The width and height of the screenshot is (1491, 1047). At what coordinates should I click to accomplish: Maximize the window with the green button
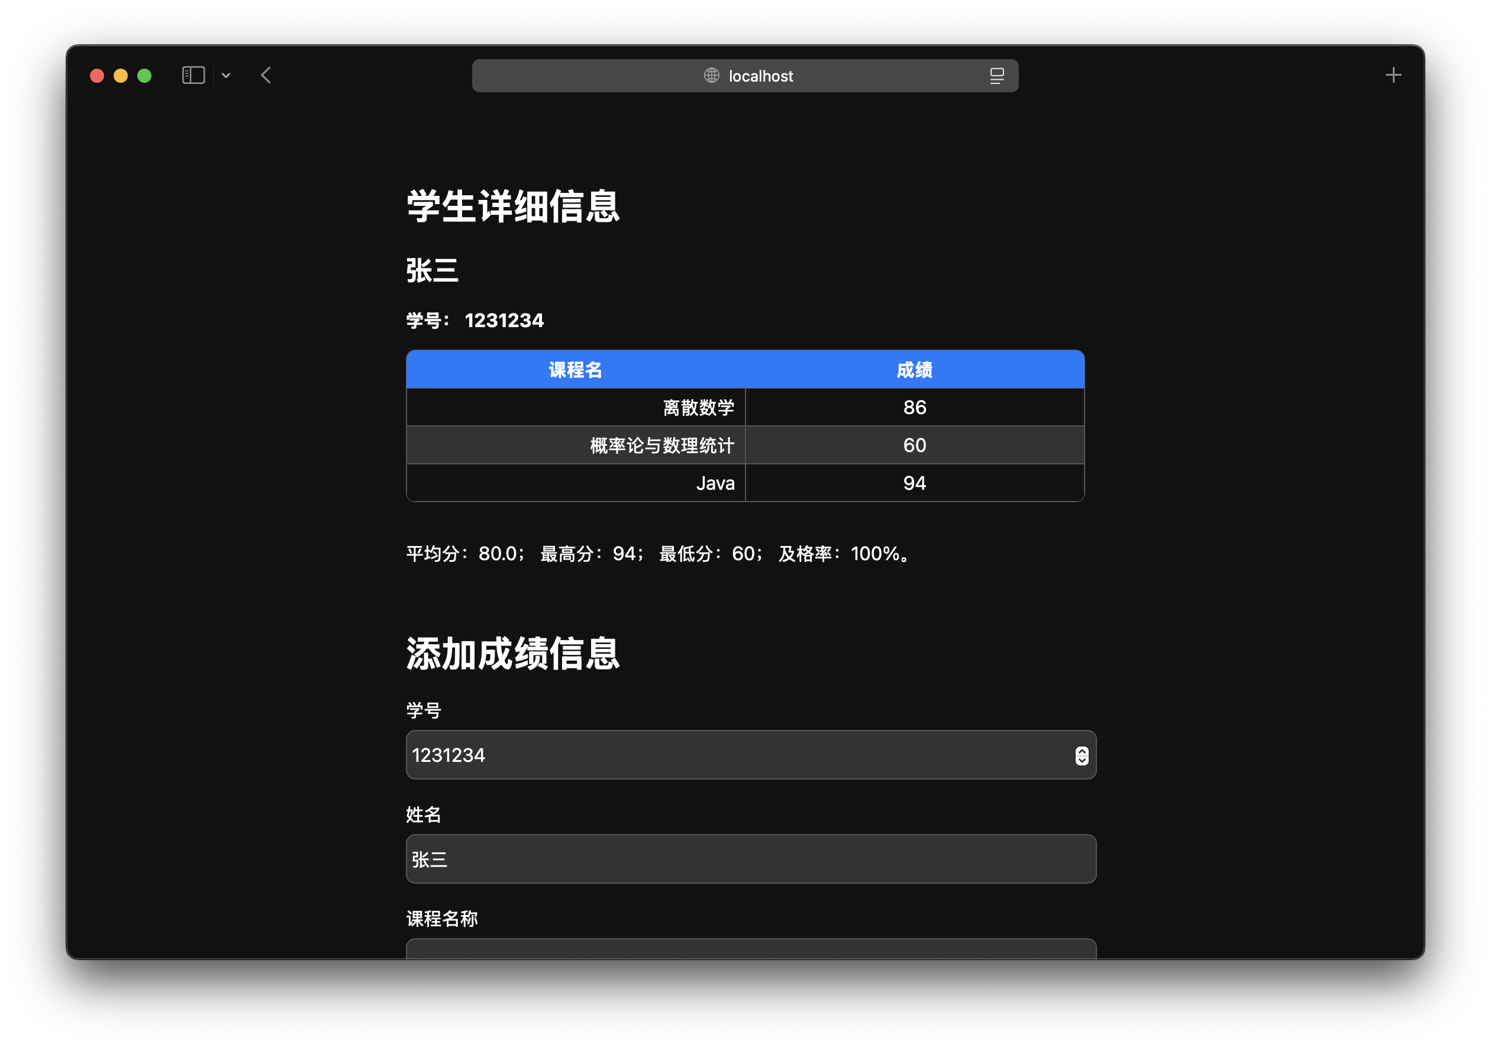point(144,75)
